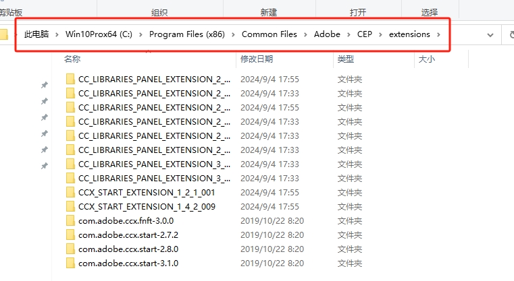Click the Win10Prox64 (C:) breadcrumb segment
The height and width of the screenshot is (281, 514).
point(99,34)
